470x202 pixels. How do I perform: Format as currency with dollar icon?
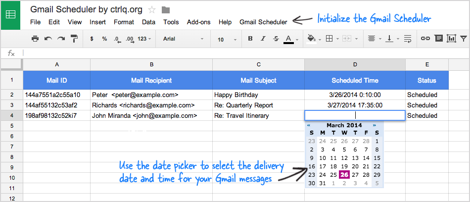coord(92,39)
